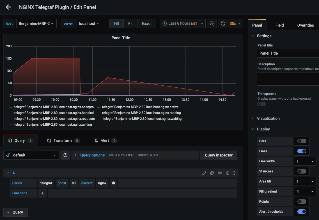Open the host variable dropdown Benjamins-MBP-2

(36, 24)
